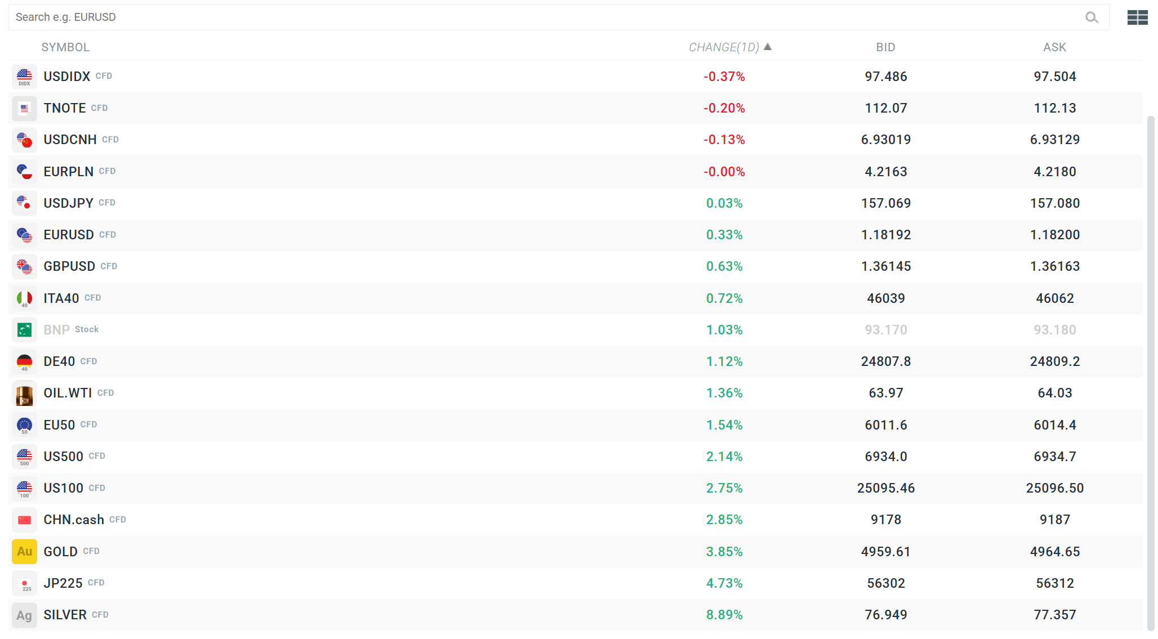Click the BID column header
This screenshot has height=639, width=1158.
(x=885, y=47)
